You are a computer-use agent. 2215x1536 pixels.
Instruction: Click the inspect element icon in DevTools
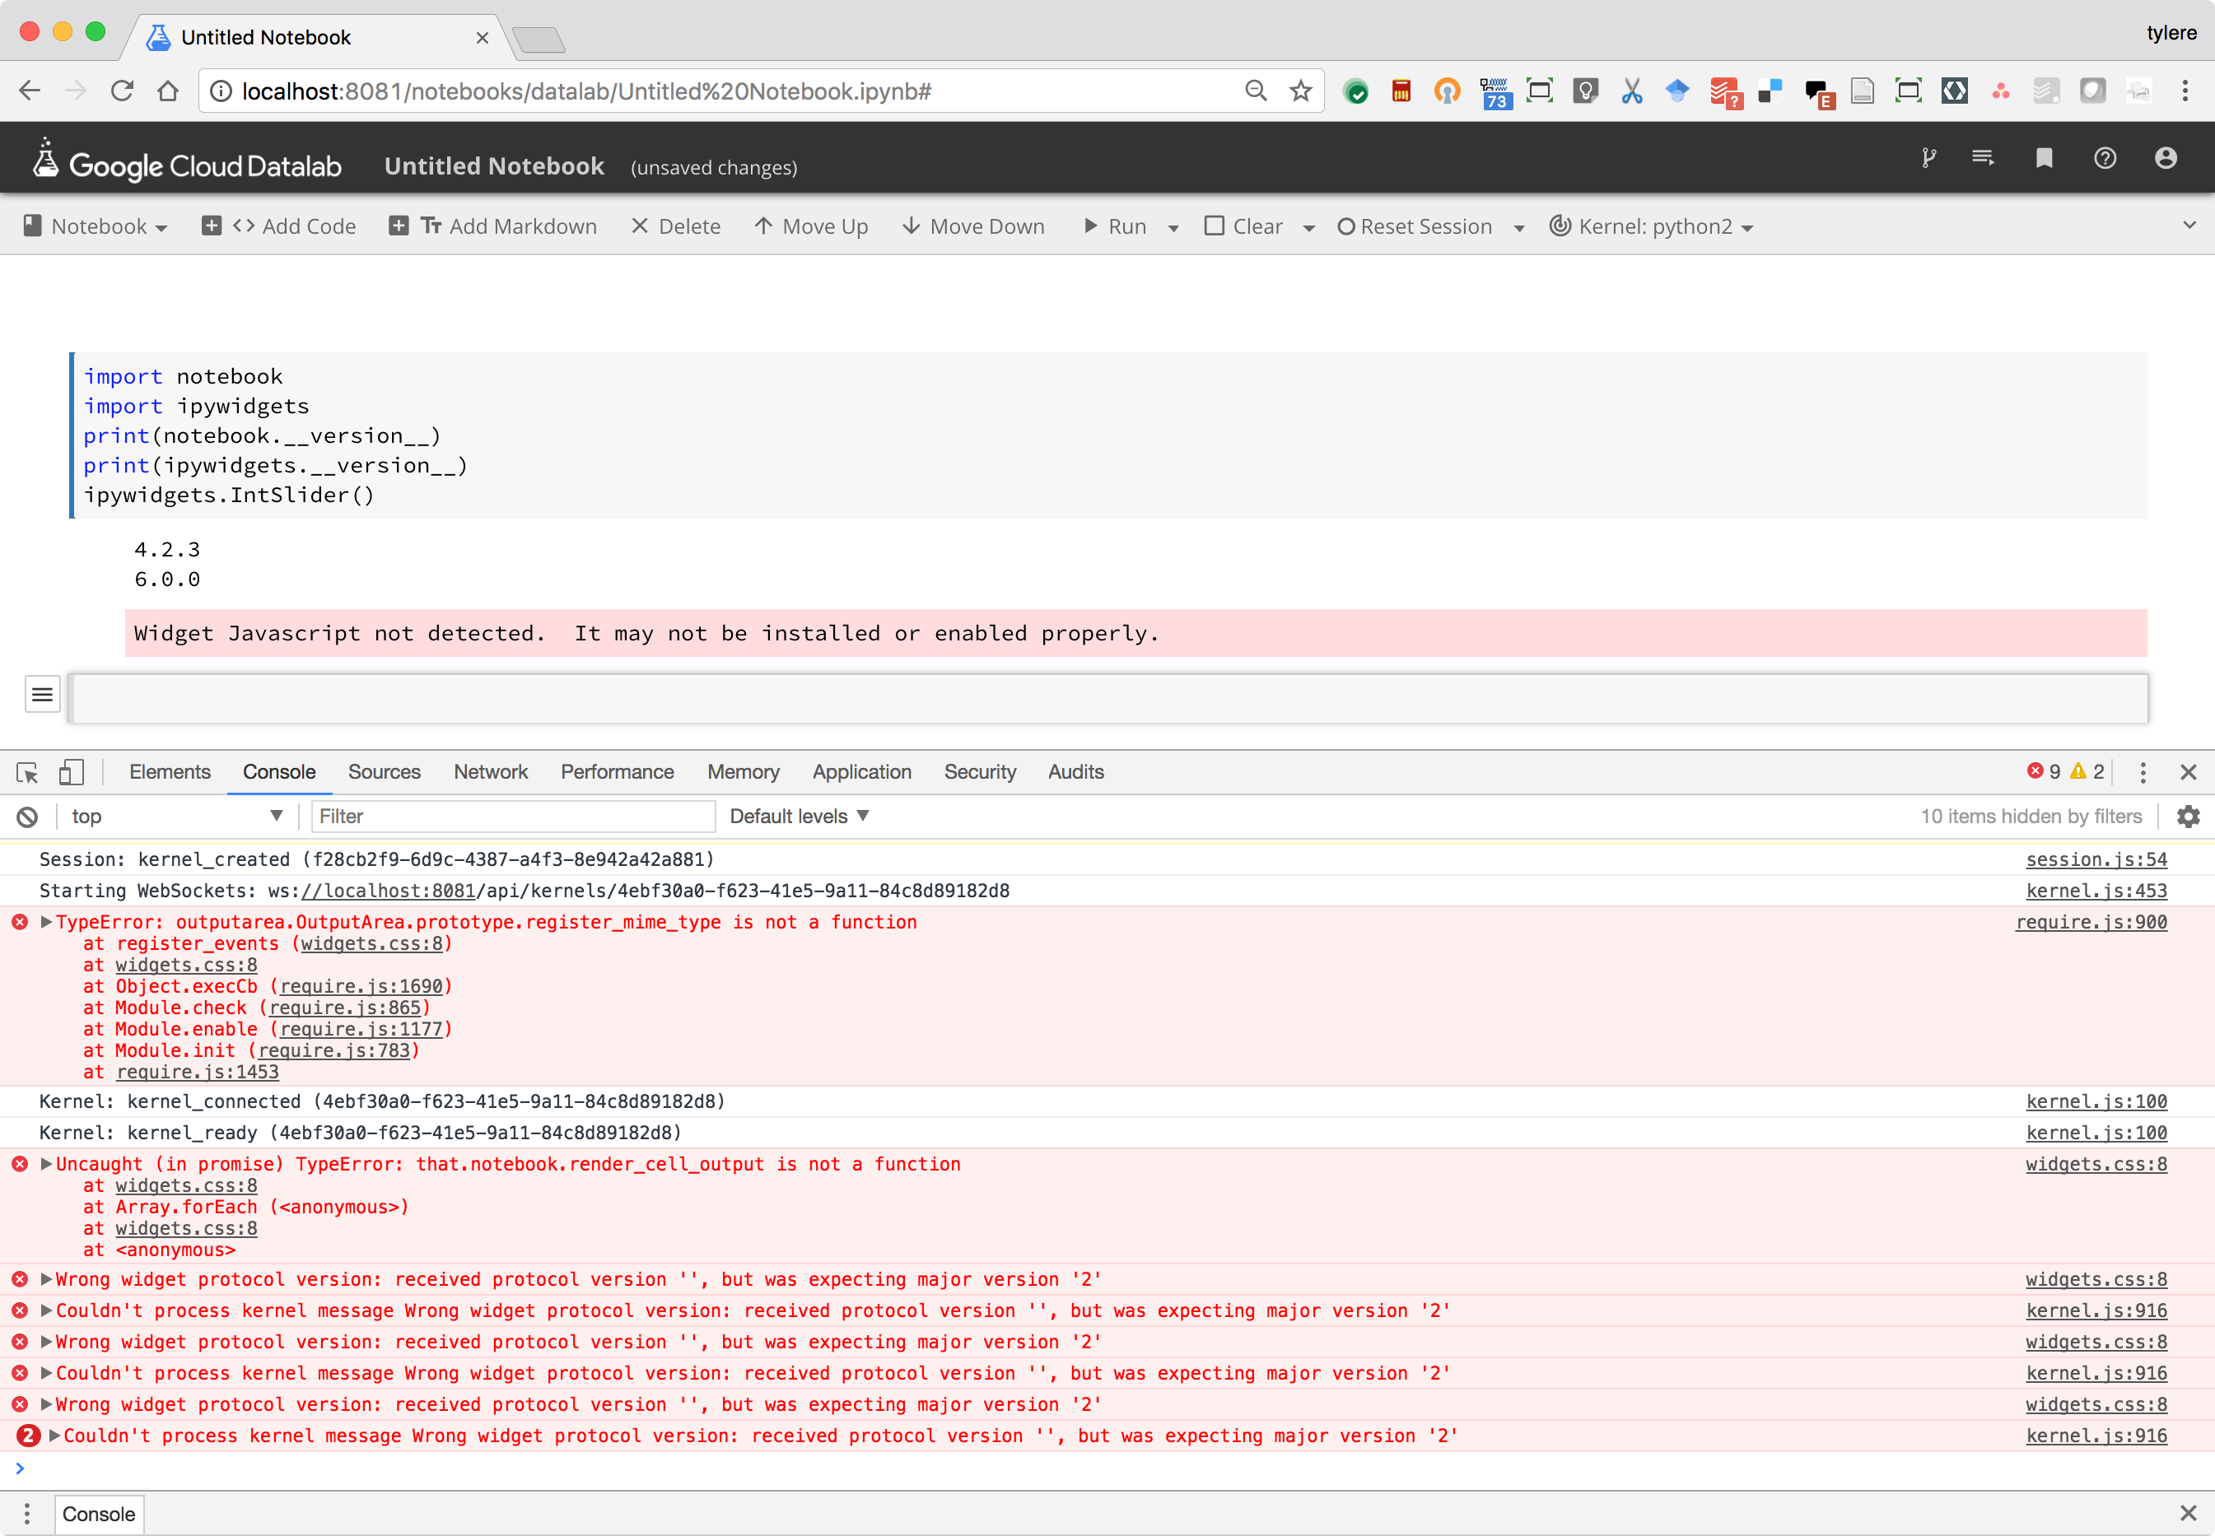point(27,772)
